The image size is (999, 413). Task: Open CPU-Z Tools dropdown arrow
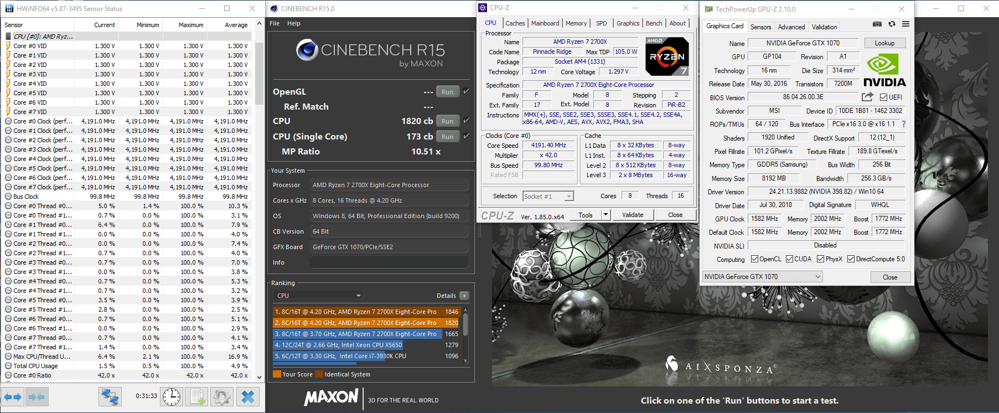point(605,215)
